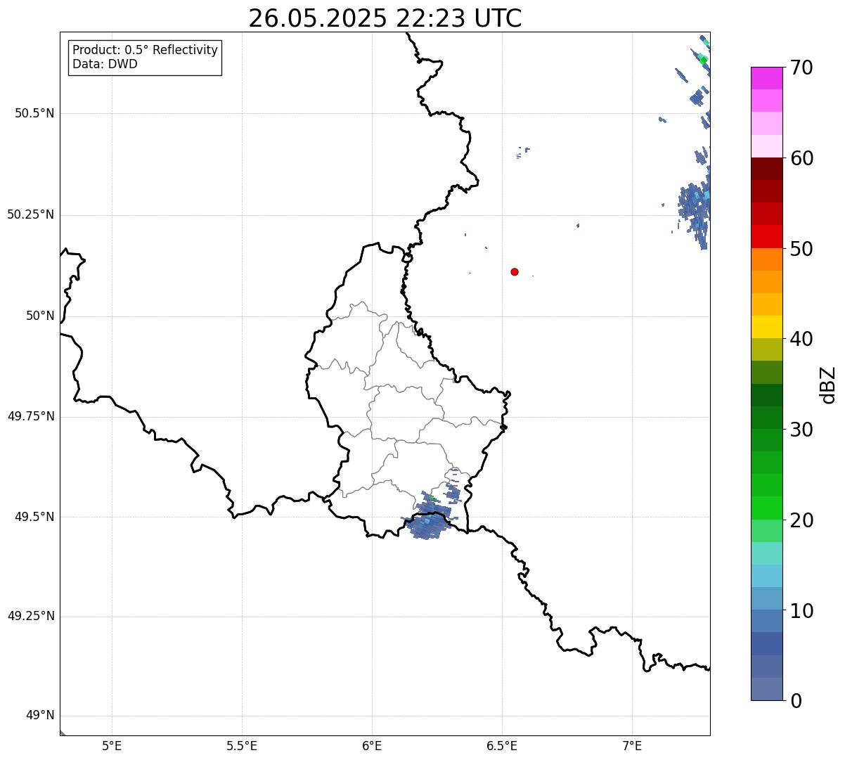Click the bright red colorbar swatch above 50
This screenshot has height=760, width=845.
click(767, 237)
